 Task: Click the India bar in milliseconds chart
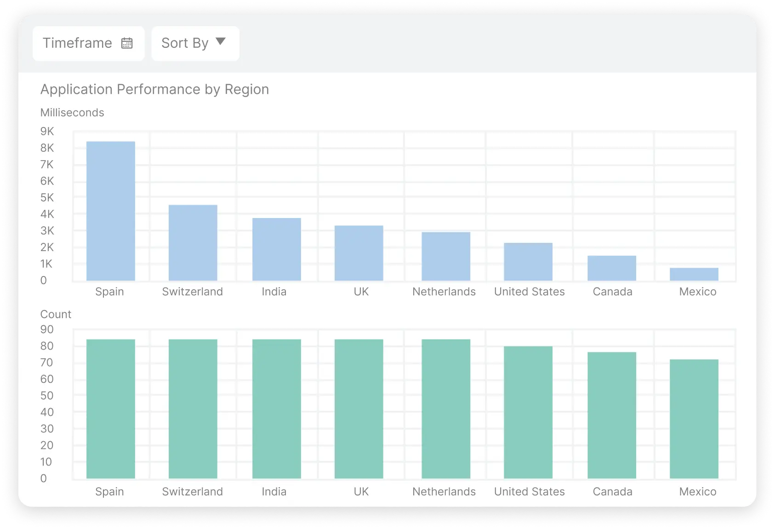coord(276,248)
